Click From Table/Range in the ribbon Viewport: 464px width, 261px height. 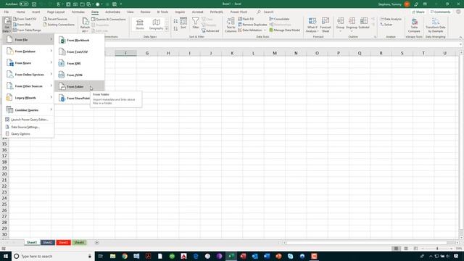(x=27, y=30)
